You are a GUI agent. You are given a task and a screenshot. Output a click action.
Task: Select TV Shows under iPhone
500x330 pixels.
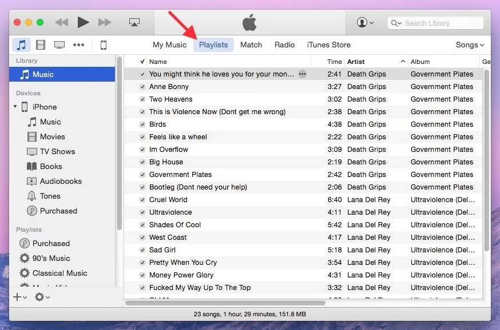pos(51,151)
